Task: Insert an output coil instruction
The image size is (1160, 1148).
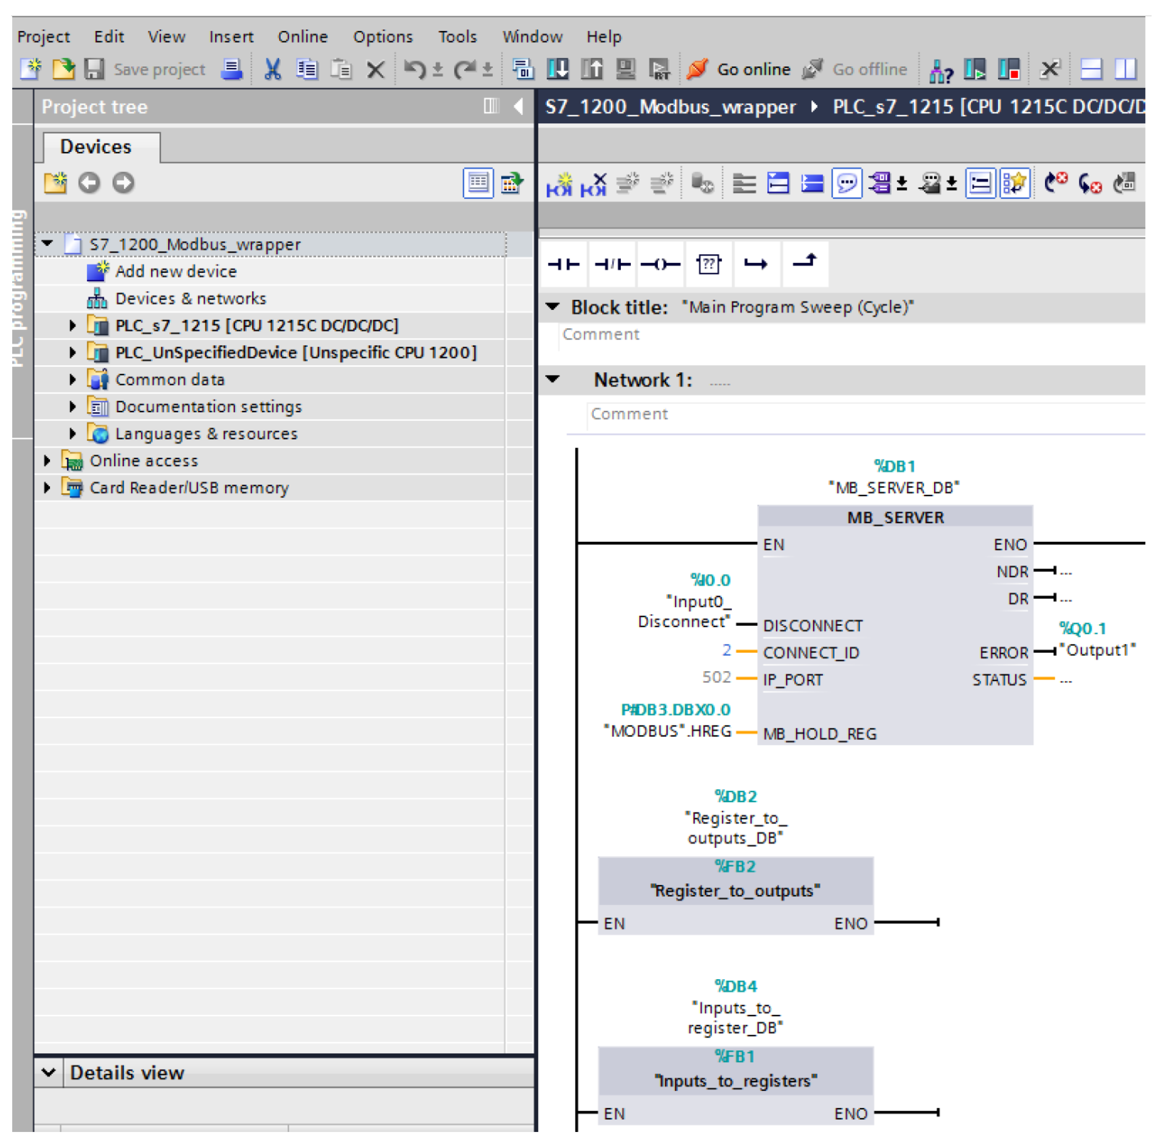Action: click(x=660, y=263)
